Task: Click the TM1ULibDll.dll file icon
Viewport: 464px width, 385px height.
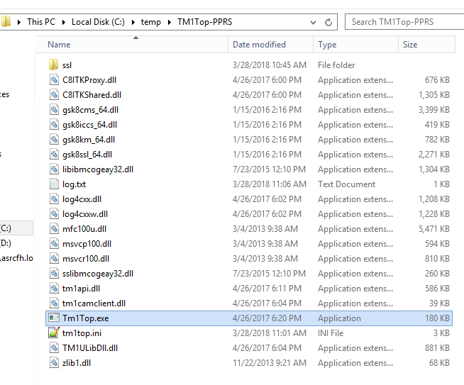Action: (x=54, y=347)
